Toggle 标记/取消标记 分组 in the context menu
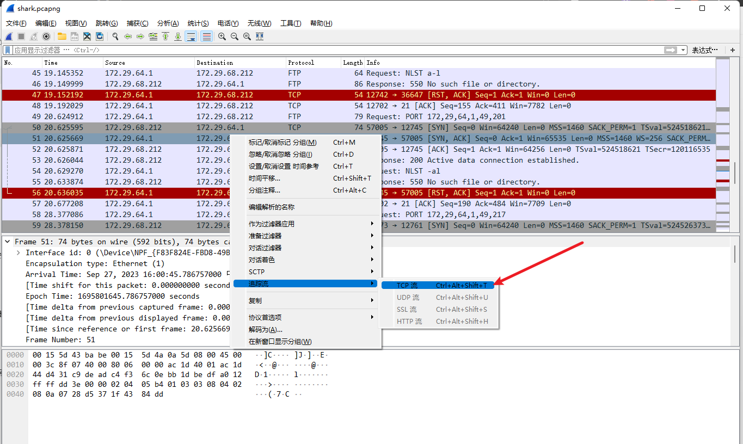The width and height of the screenshot is (743, 444). coord(306,143)
